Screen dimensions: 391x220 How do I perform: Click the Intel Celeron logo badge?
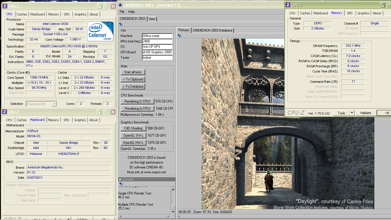coord(100,32)
